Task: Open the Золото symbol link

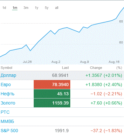Action: (x=8, y=103)
